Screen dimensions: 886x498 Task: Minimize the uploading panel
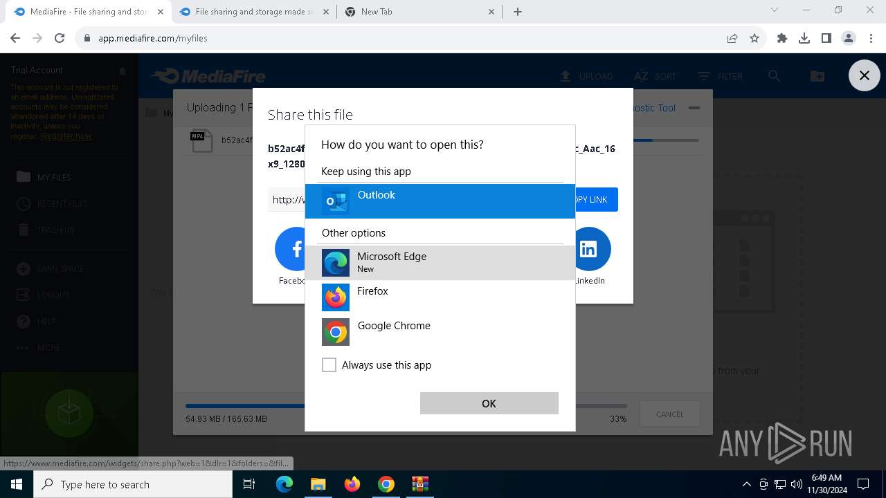694,108
